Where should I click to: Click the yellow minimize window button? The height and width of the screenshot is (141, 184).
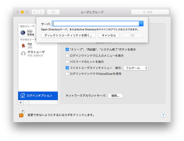click(x=22, y=12)
